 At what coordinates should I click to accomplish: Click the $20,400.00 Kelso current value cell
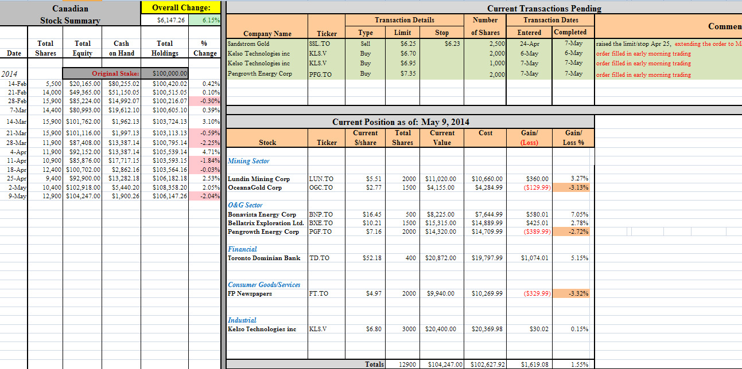tap(442, 329)
